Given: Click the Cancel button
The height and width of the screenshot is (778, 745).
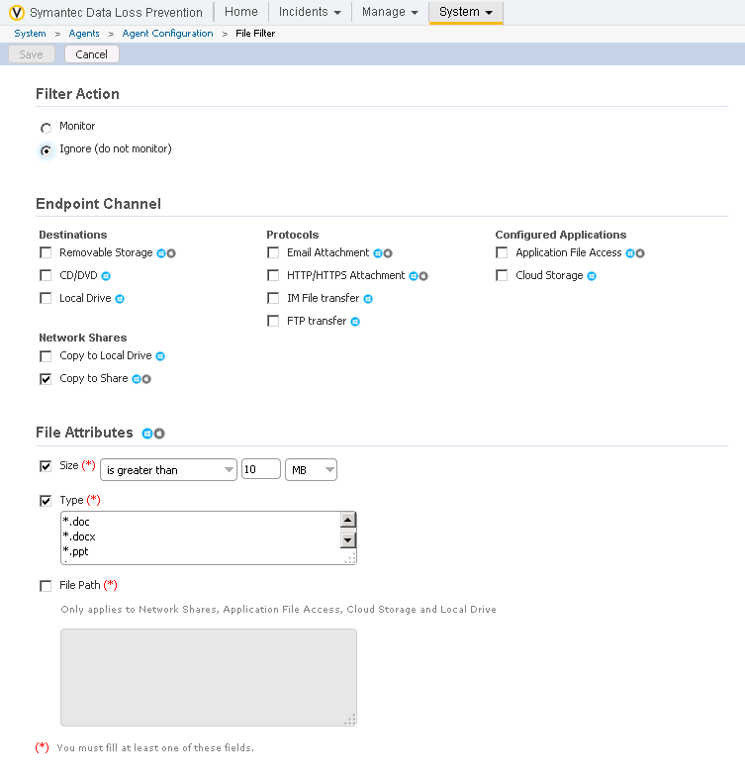Looking at the screenshot, I should coord(92,54).
